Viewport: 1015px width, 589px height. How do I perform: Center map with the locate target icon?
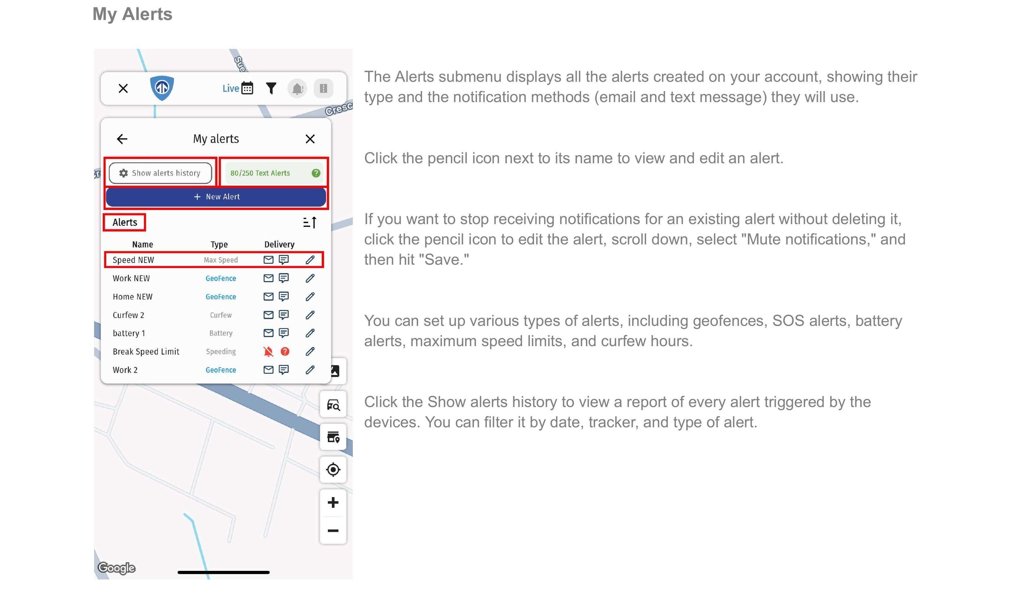[333, 469]
